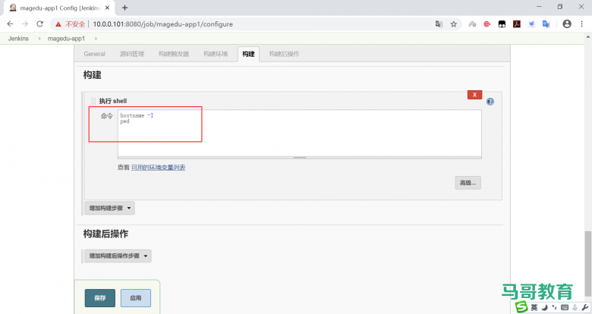Screen dimensions: 592x314
Task: Click the page vertical scrollbar thumb
Action: pyautogui.click(x=588, y=263)
